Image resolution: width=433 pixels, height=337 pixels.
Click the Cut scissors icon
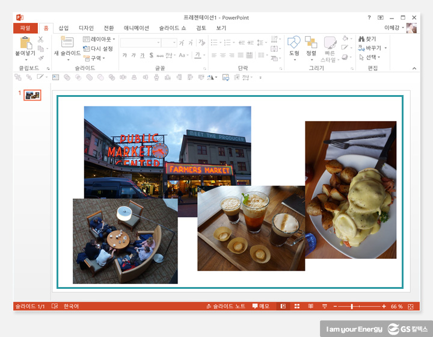tap(41, 39)
